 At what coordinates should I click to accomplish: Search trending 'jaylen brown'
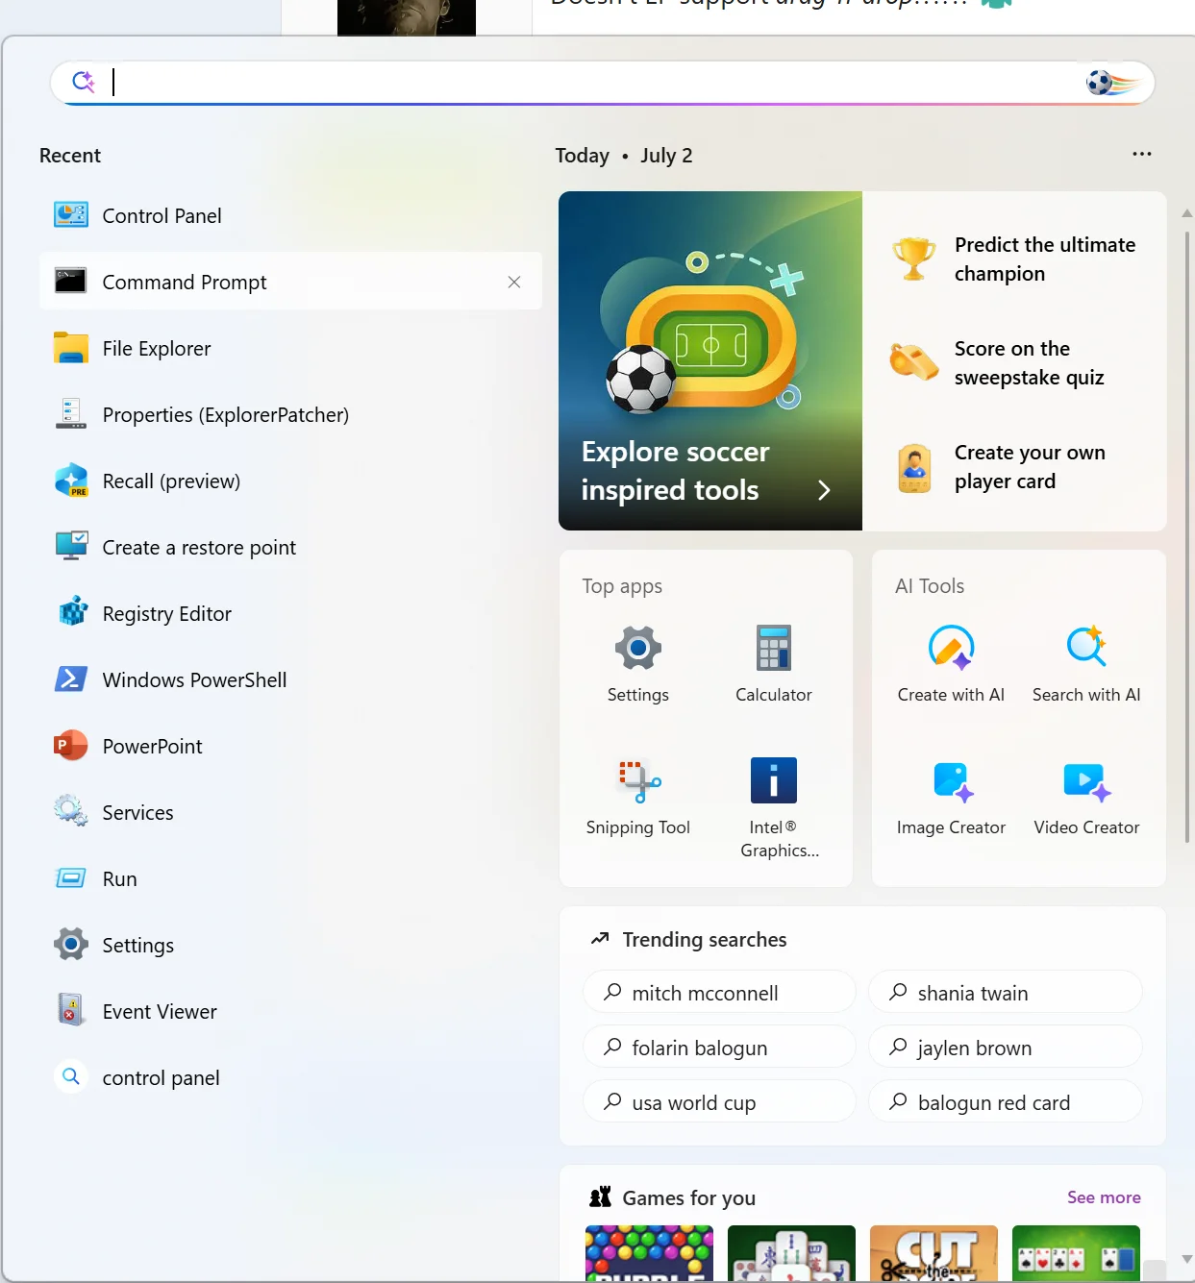pyautogui.click(x=1005, y=1047)
